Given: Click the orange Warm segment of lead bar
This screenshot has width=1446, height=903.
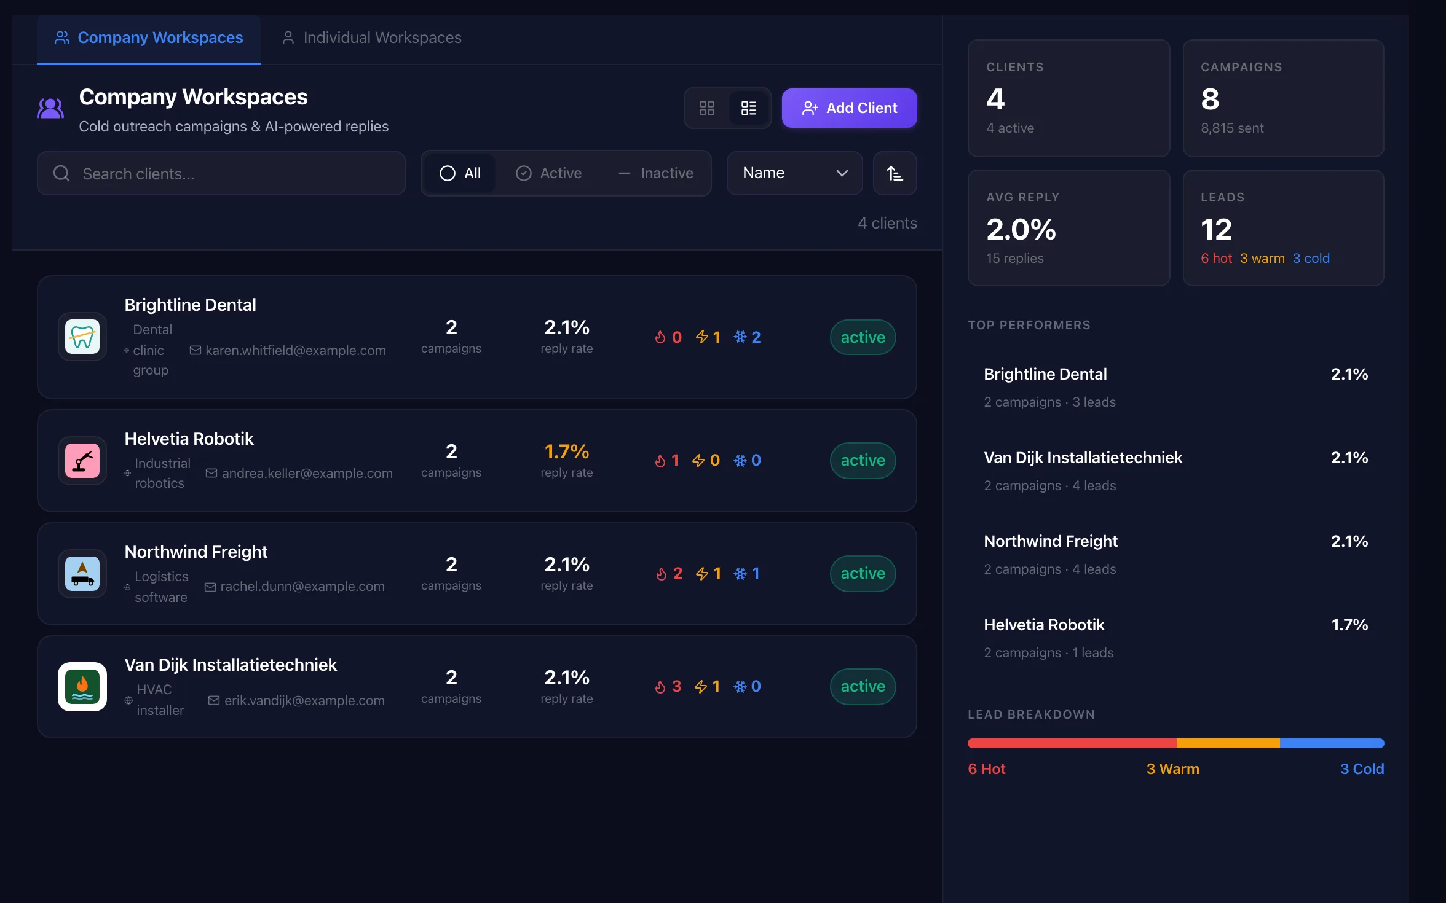Looking at the screenshot, I should [x=1228, y=743].
